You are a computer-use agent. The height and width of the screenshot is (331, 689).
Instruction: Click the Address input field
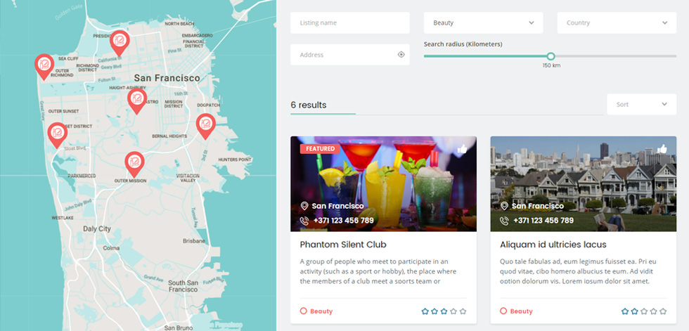pos(350,55)
